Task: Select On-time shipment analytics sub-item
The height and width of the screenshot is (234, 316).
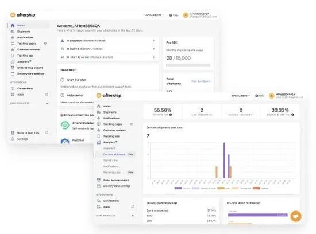Action: 114,154
